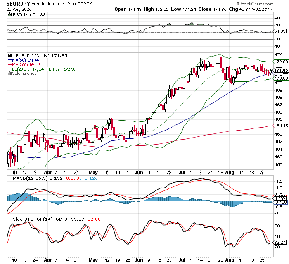Select the 164.15 MA(200) price tag
Viewport: 289px width, 264px height.
281,126
